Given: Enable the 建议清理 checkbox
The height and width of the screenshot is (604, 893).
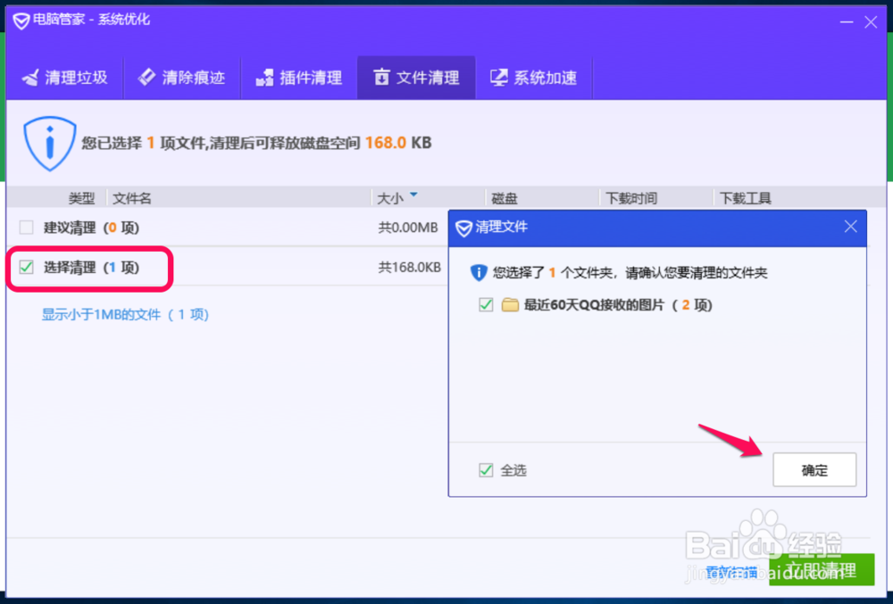Looking at the screenshot, I should pyautogui.click(x=26, y=228).
